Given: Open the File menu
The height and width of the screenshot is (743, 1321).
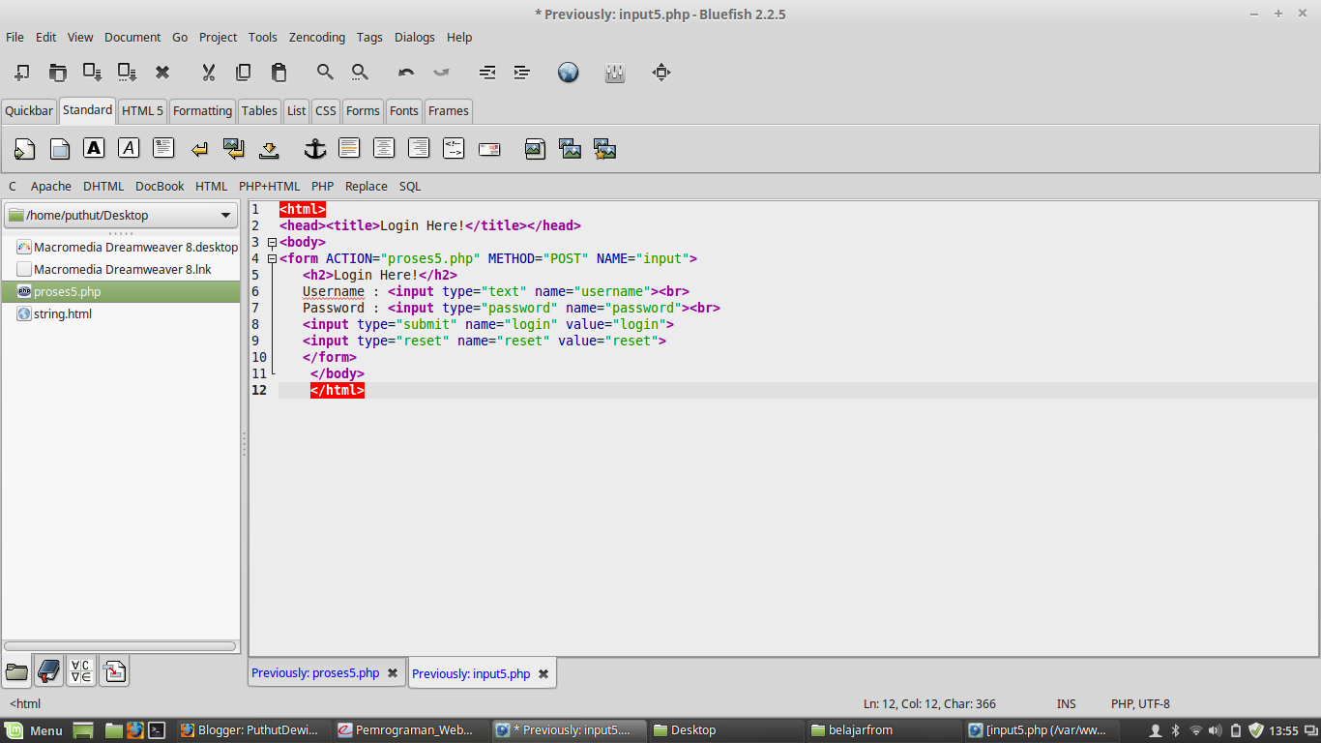Looking at the screenshot, I should point(15,37).
